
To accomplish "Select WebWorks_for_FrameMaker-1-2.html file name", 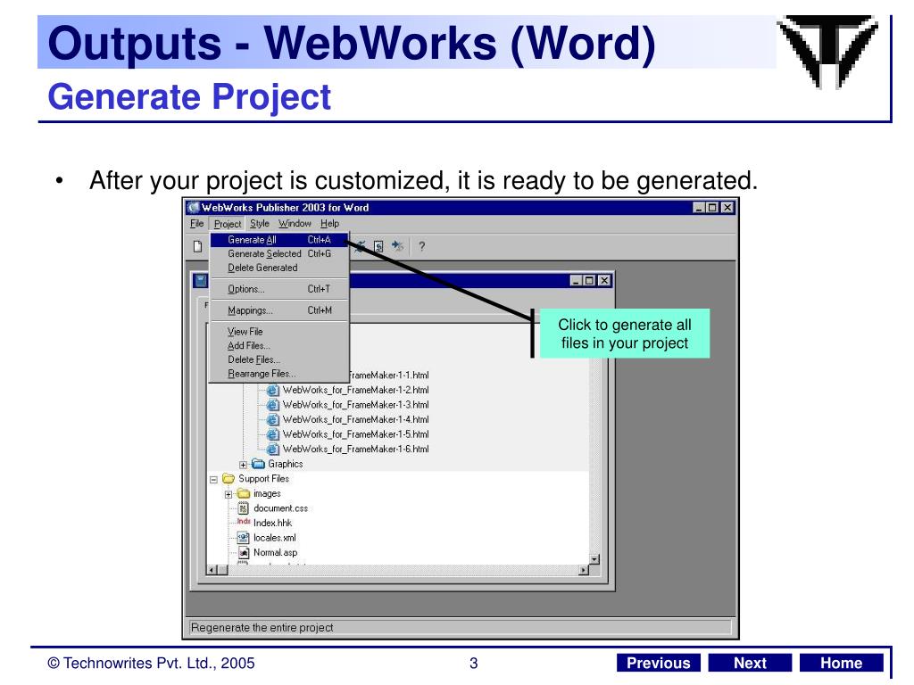I will click(355, 390).
